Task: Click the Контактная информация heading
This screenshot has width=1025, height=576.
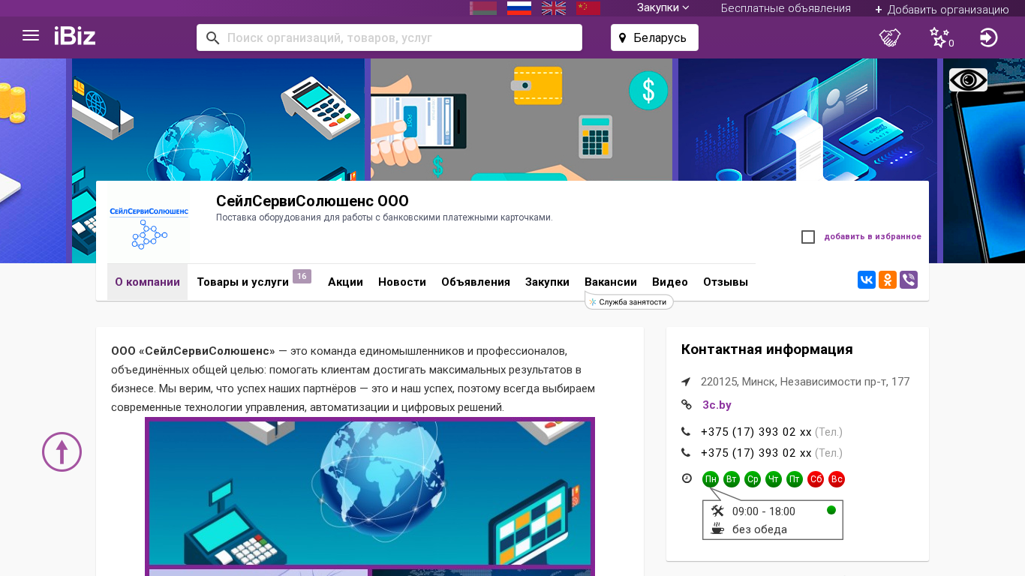Action: 767,349
